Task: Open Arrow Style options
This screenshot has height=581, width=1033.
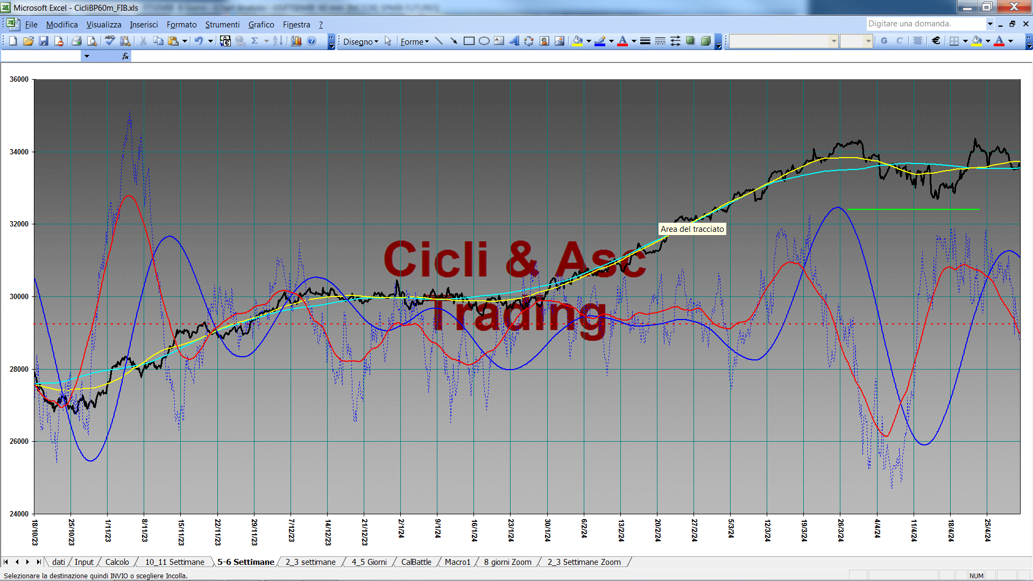Action: click(x=675, y=41)
